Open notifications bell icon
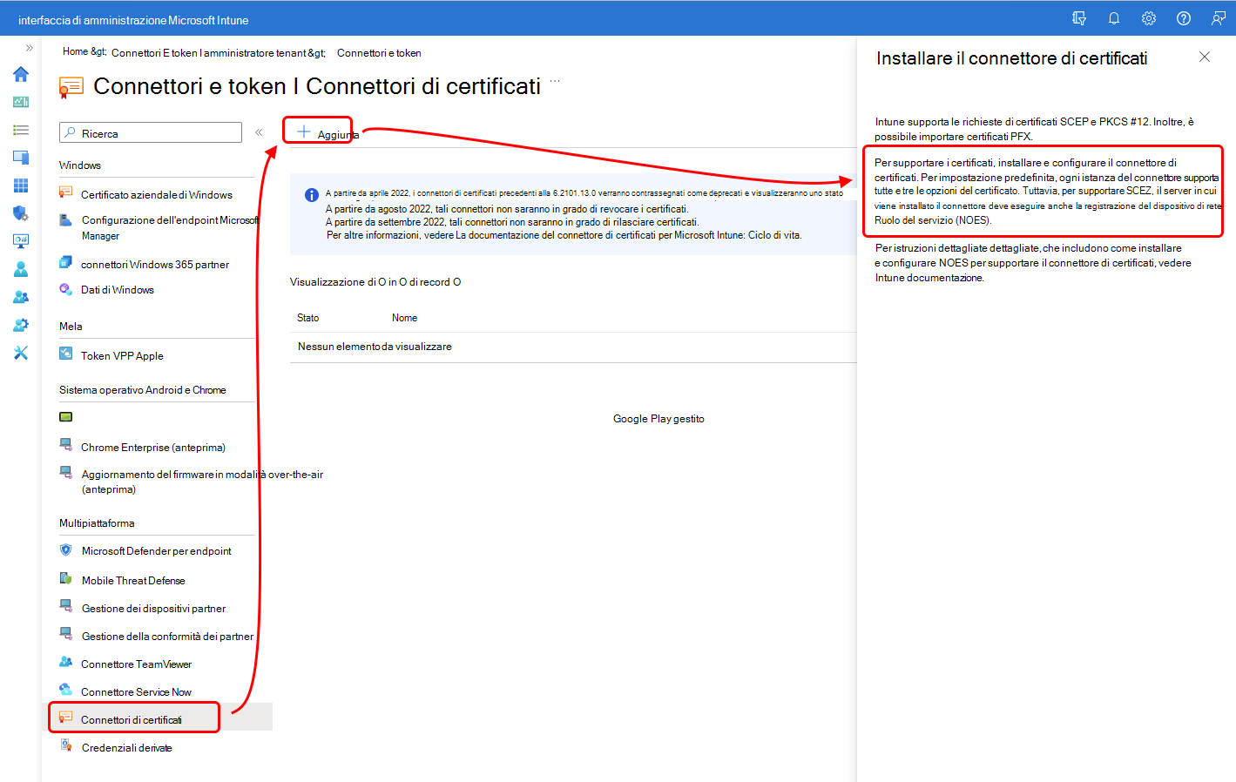The height and width of the screenshot is (782, 1236). [1114, 18]
